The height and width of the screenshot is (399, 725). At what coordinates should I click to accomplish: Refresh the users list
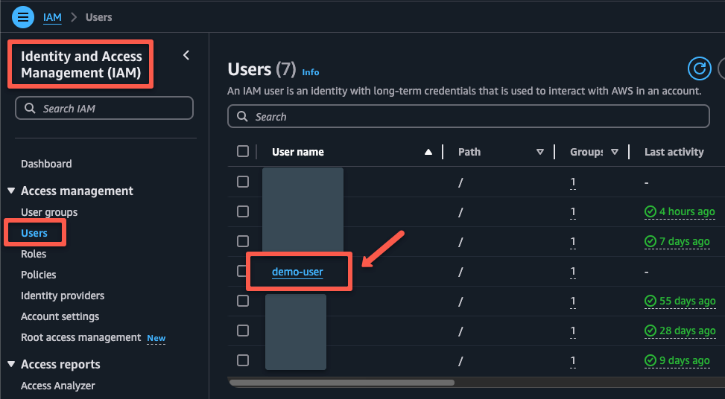699,68
